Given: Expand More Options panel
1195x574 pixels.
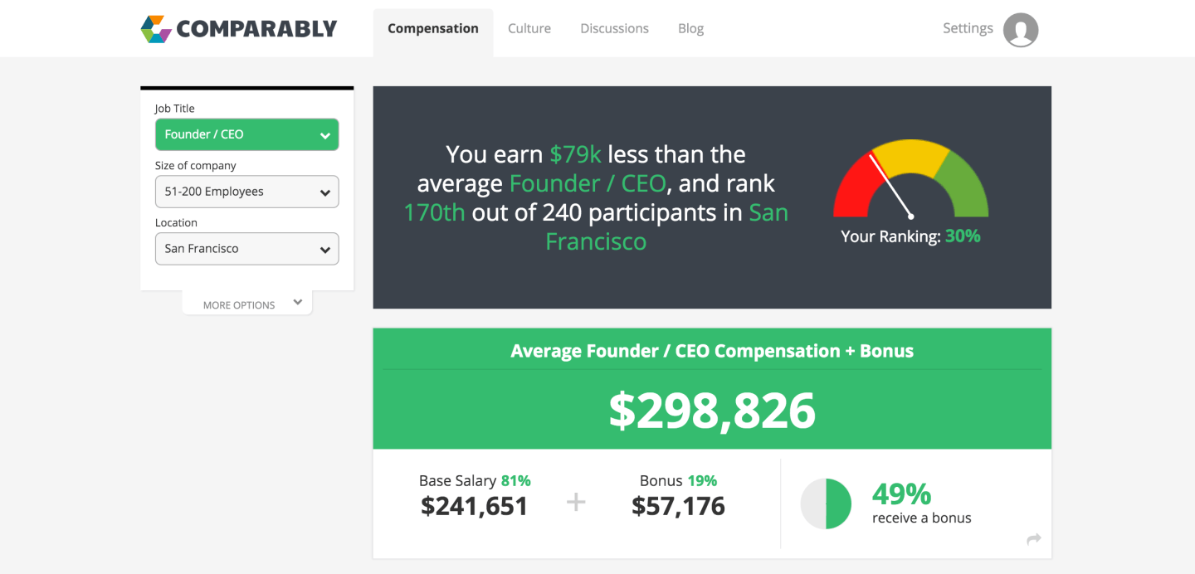Looking at the screenshot, I should coord(247,304).
